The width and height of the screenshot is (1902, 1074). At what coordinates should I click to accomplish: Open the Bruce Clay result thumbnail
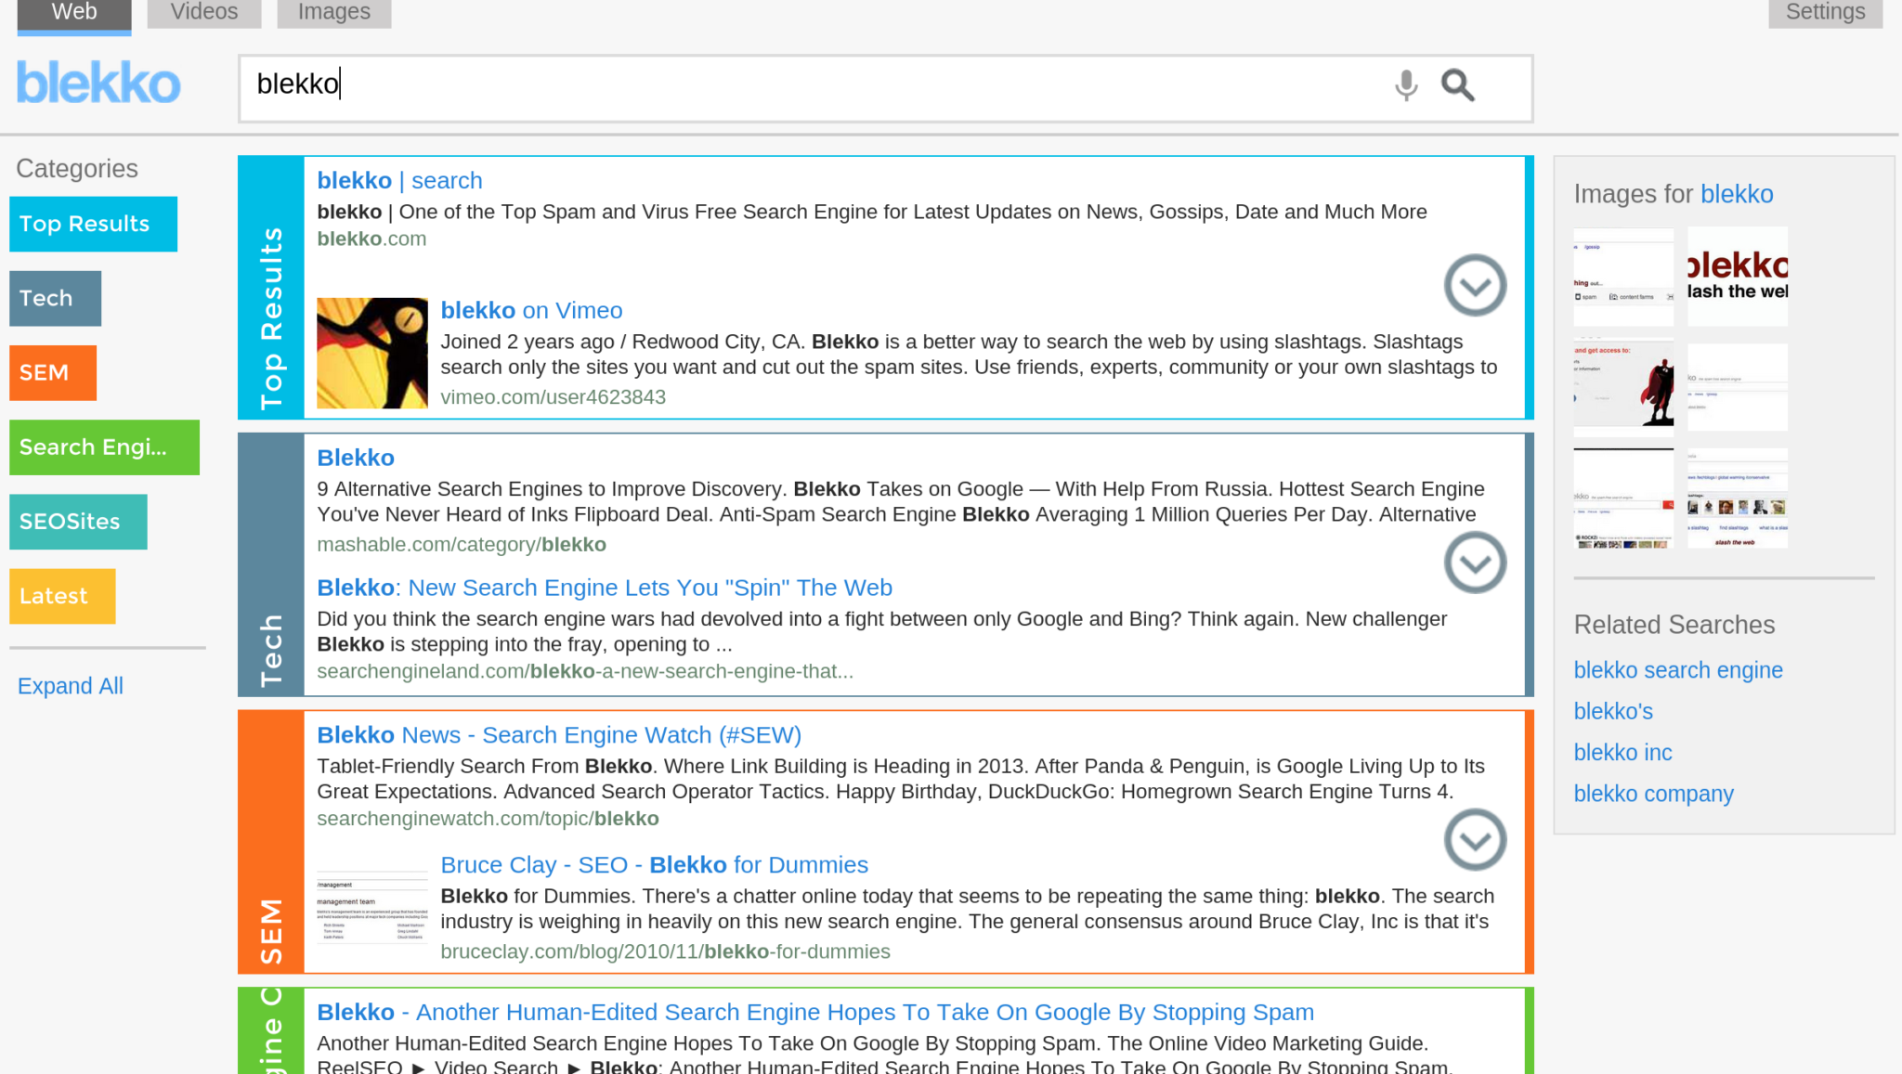pos(372,908)
